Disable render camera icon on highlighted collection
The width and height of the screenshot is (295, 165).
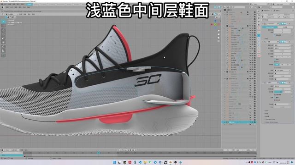point(255,122)
